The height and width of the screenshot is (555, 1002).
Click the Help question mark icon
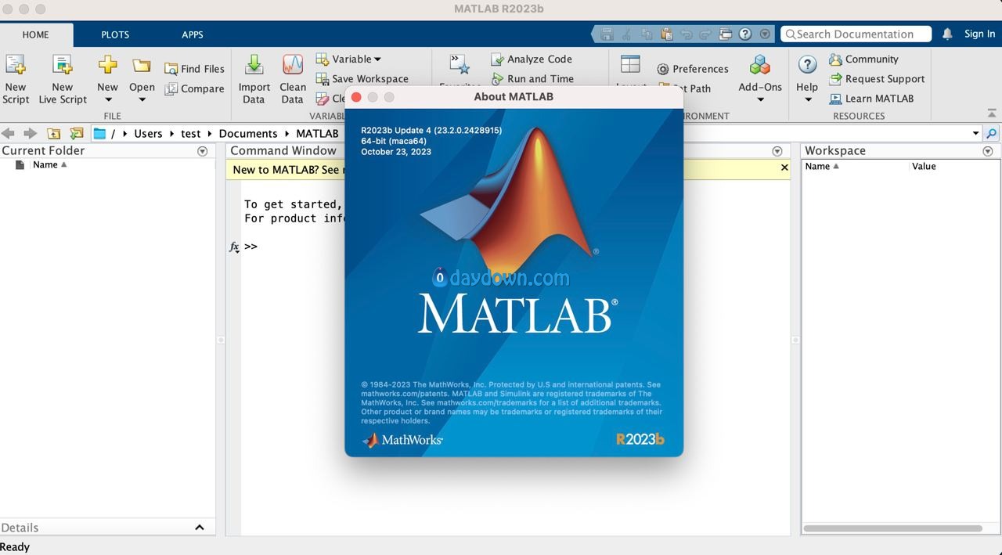point(807,65)
